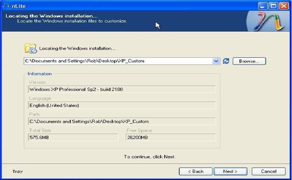
Task: Click Browse to choose installation folder
Action: [249, 61]
